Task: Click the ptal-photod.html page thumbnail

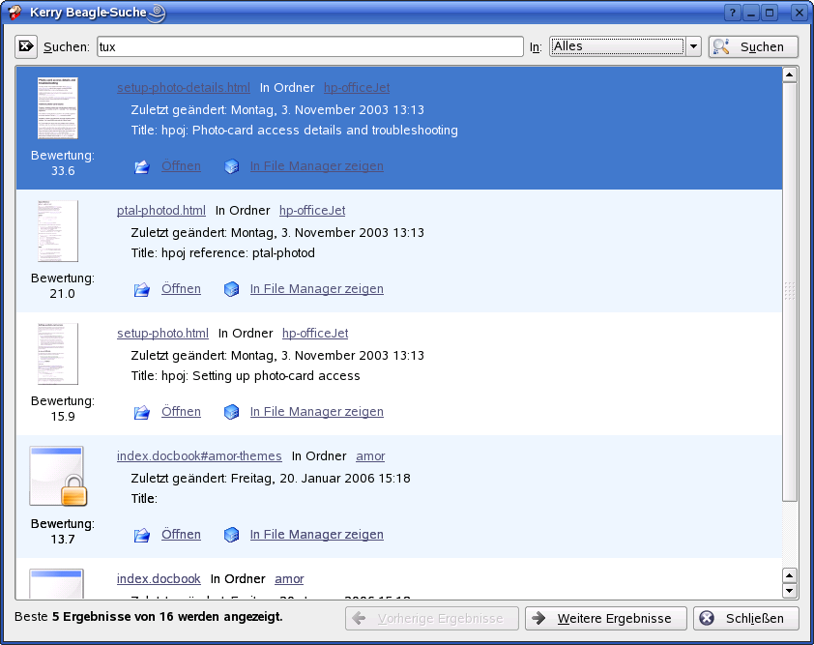Action: coord(58,231)
